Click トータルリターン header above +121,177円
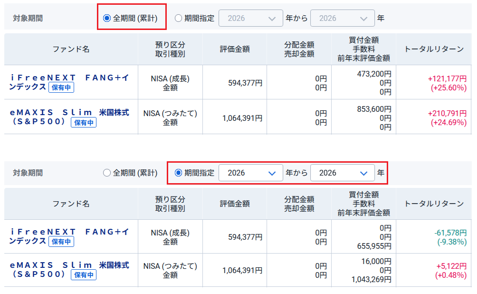Viewport: 477px width, 294px height. pyautogui.click(x=434, y=49)
